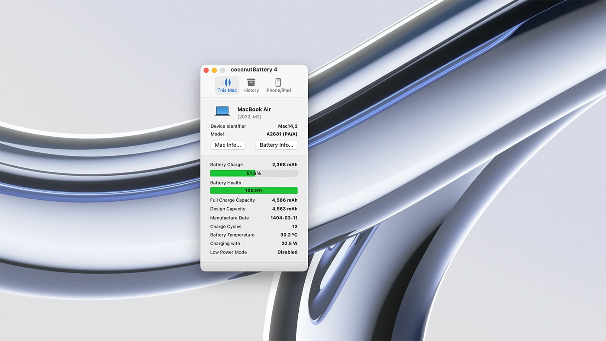Click the Battery Health 100.5% bar
This screenshot has height=341, width=606.
tap(254, 190)
